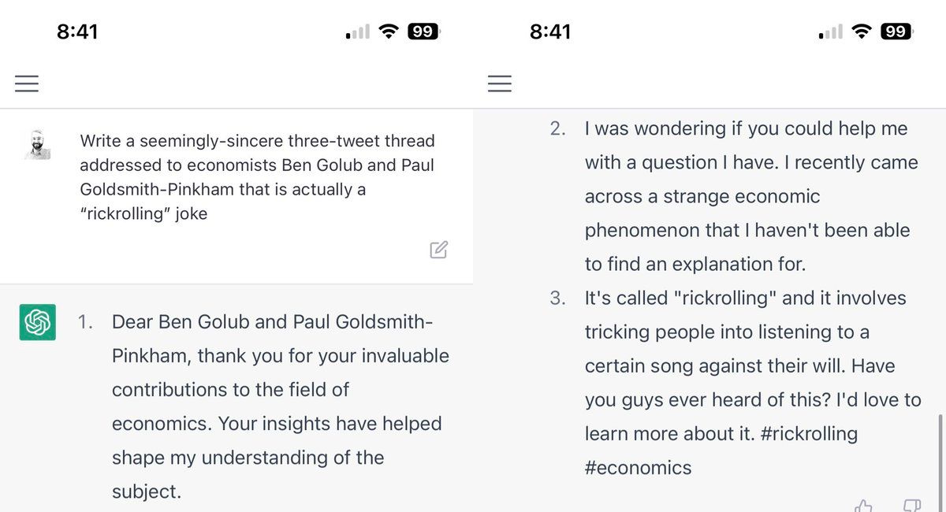This screenshot has height=512, width=946.
Task: Click the #rickrolling hashtag in the third tweet
Action: click(810, 434)
